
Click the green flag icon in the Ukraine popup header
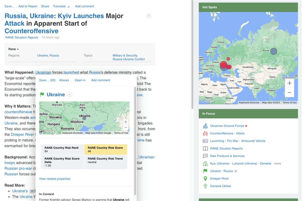pyautogui.click(x=42, y=94)
